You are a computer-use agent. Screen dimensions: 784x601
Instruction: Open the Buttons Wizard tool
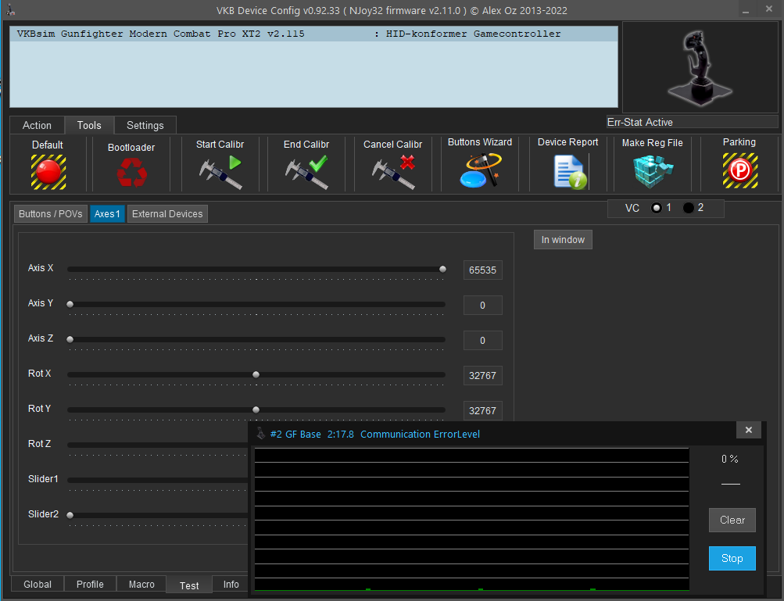coord(480,170)
